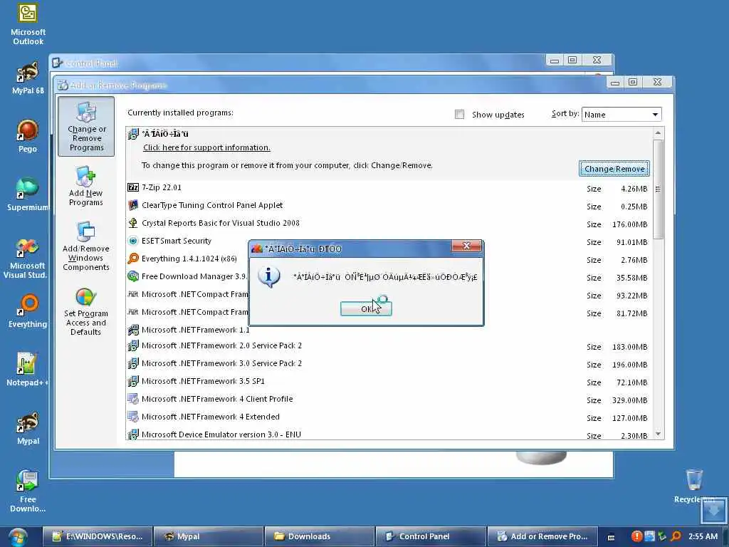Open the Sort by Name dropdown
The width and height of the screenshot is (729, 547).
(x=621, y=115)
